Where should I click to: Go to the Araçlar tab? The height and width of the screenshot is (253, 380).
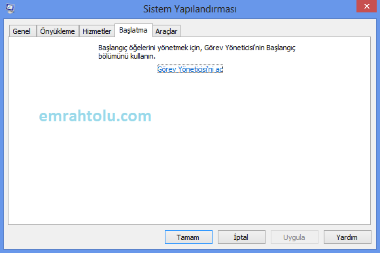tap(167, 31)
